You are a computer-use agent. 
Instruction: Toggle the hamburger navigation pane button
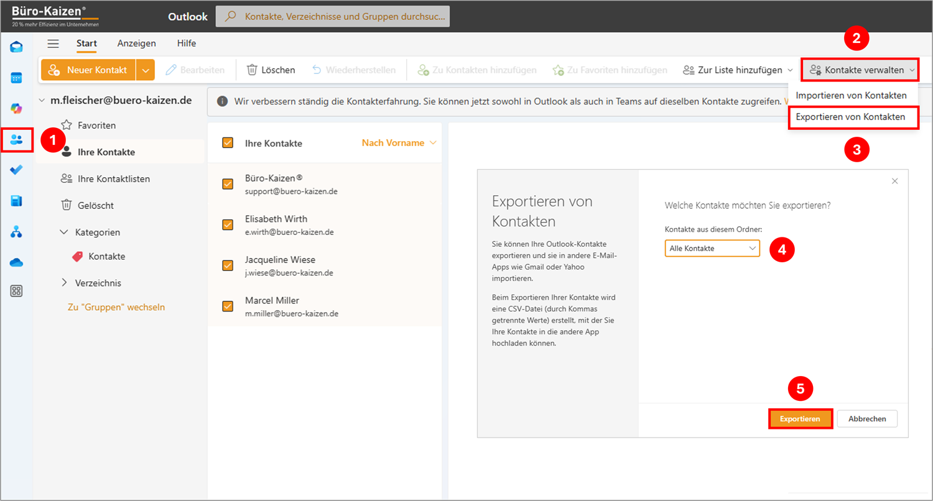53,44
